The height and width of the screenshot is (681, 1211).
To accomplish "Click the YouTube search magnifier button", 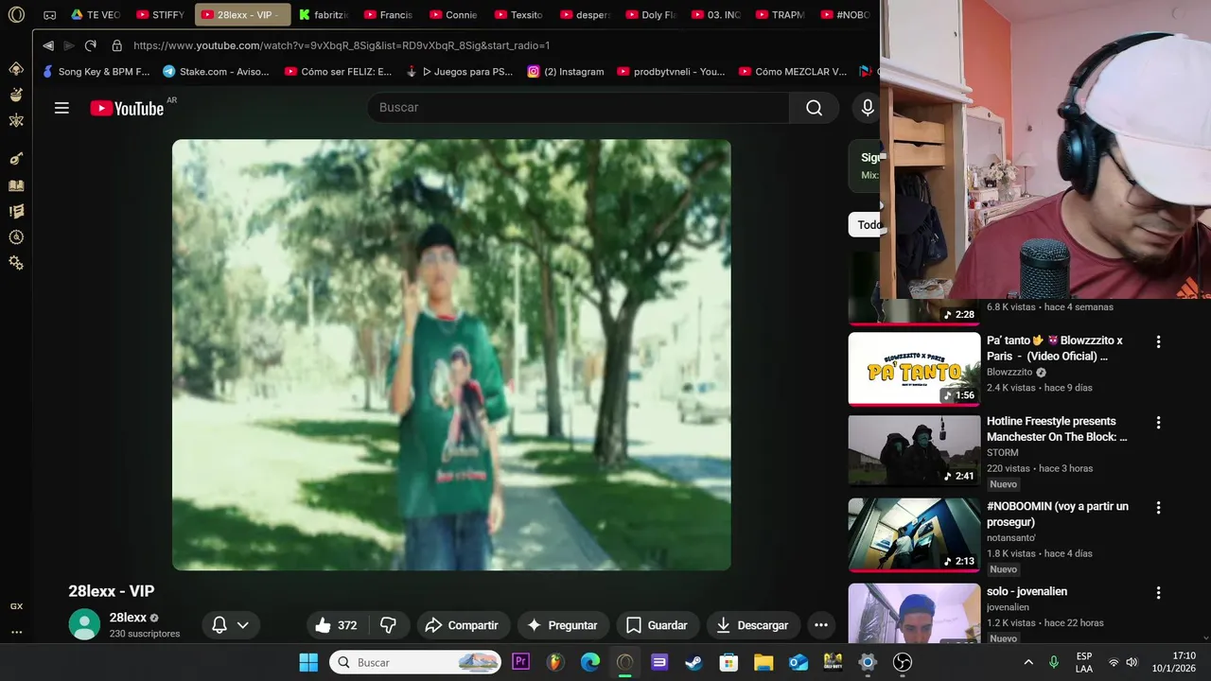I will click(x=814, y=108).
